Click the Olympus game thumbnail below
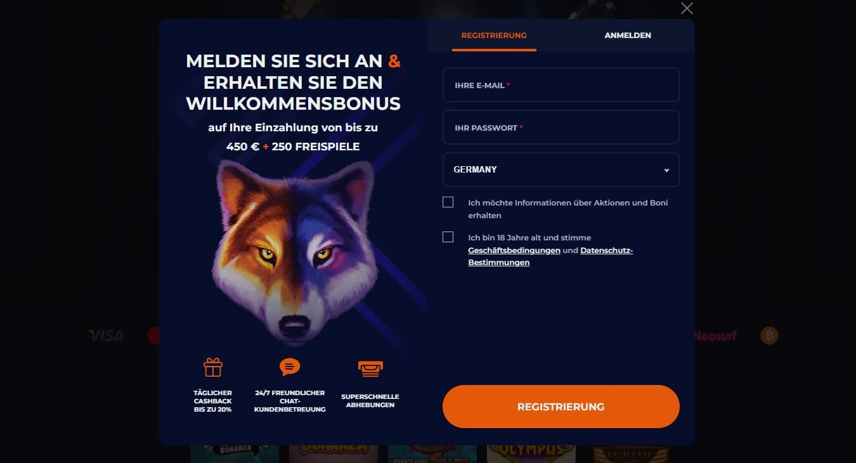Screen dimensions: 856x463 coord(531,453)
